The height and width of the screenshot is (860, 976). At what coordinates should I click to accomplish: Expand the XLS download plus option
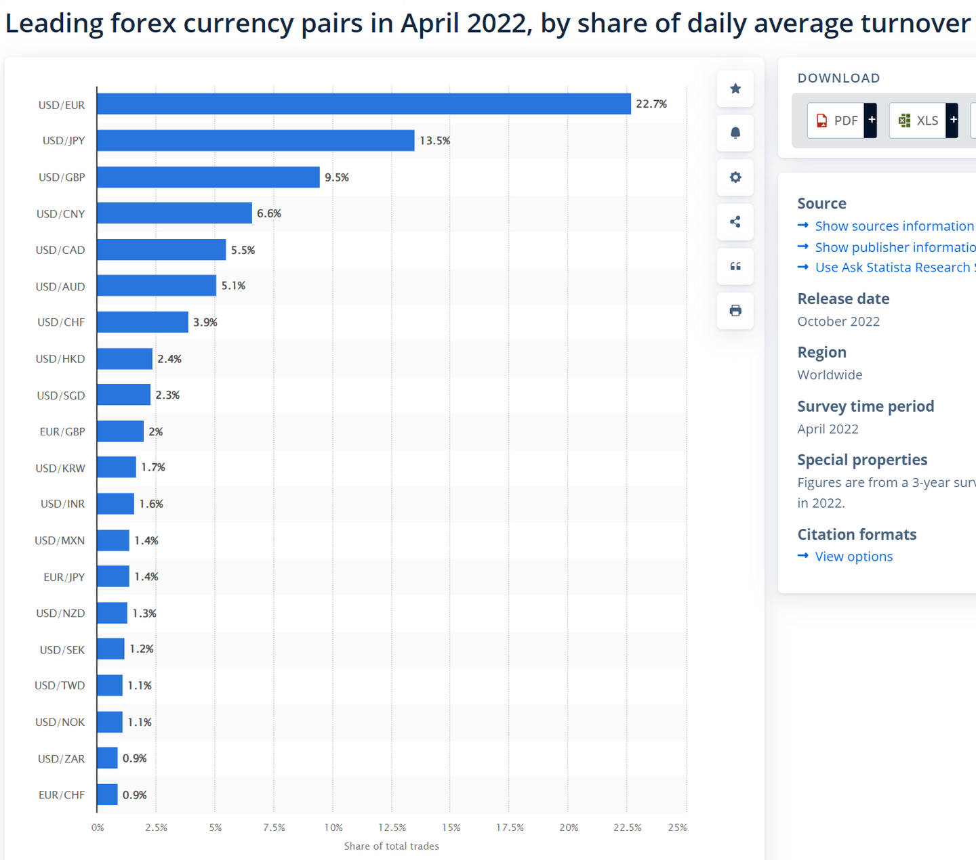pyautogui.click(x=953, y=120)
